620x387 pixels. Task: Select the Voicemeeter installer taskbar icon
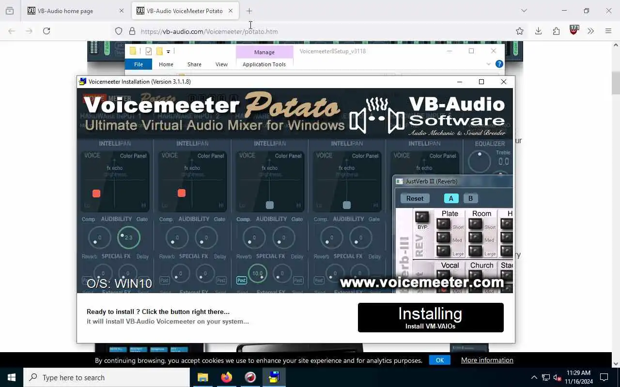pyautogui.click(x=274, y=377)
